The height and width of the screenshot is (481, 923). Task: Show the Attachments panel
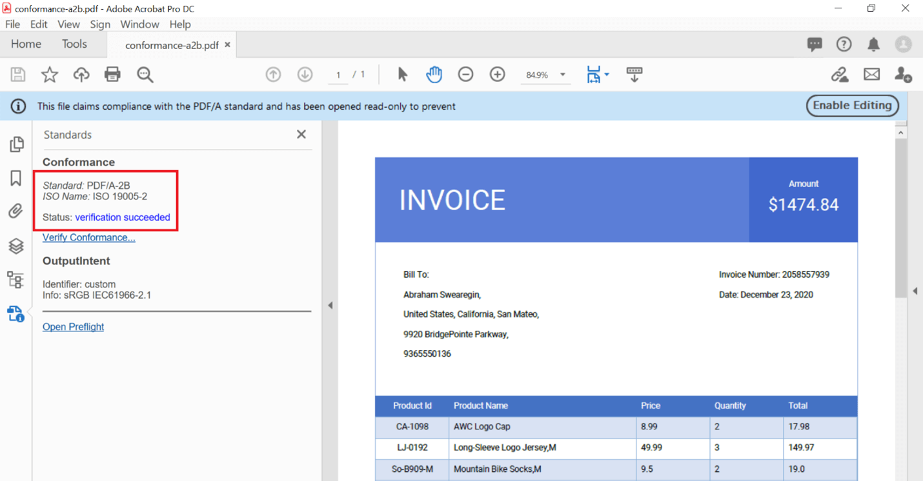(x=16, y=211)
